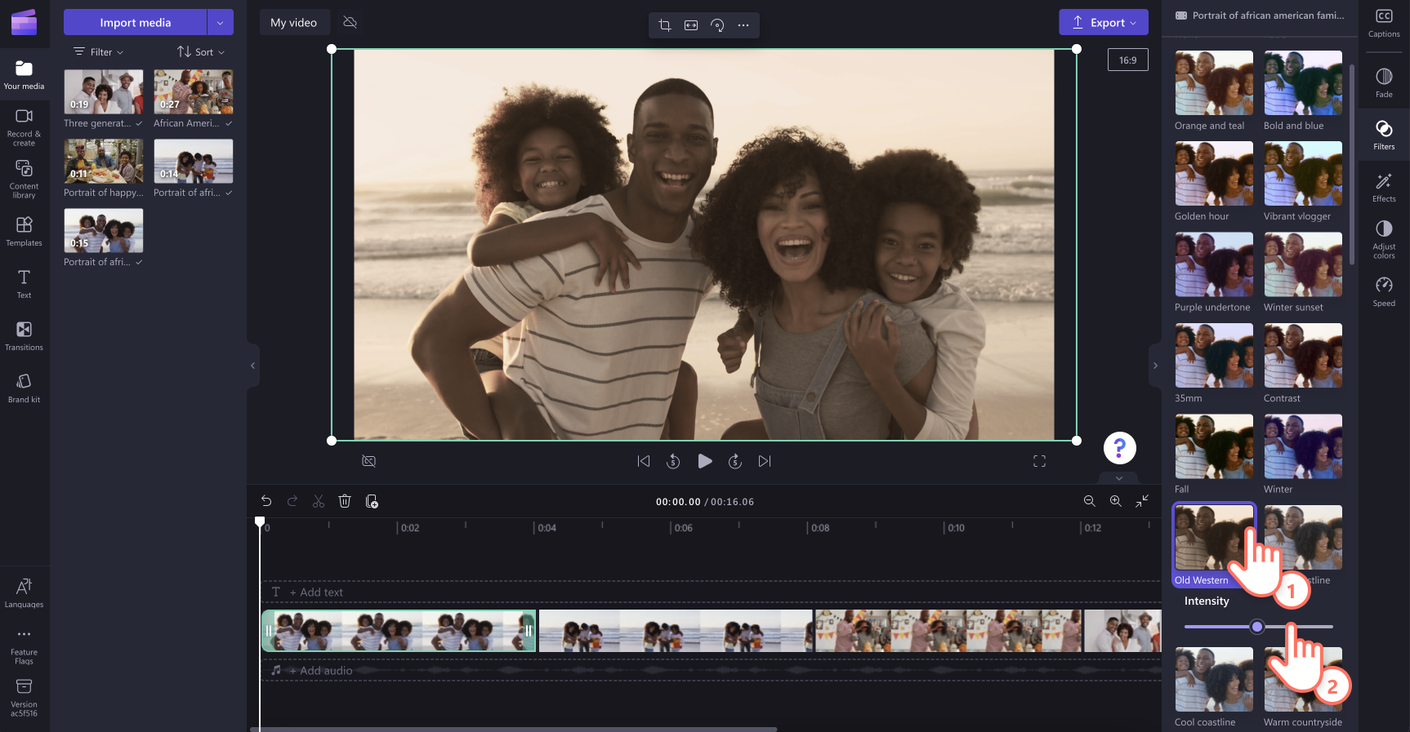The height and width of the screenshot is (732, 1410).
Task: Undo the last timeline action
Action: (266, 501)
